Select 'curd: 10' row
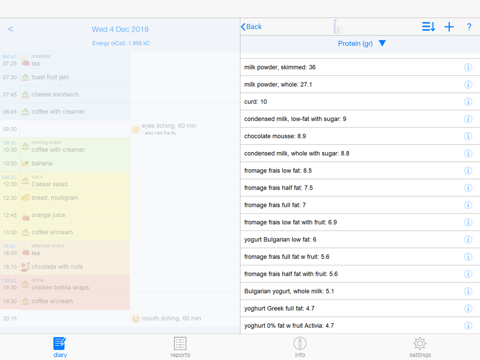This screenshot has height=360, width=480. click(360, 102)
